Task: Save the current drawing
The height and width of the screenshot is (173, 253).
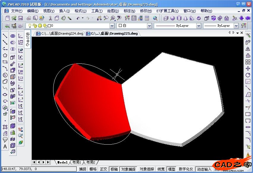Action: click(x=20, y=18)
